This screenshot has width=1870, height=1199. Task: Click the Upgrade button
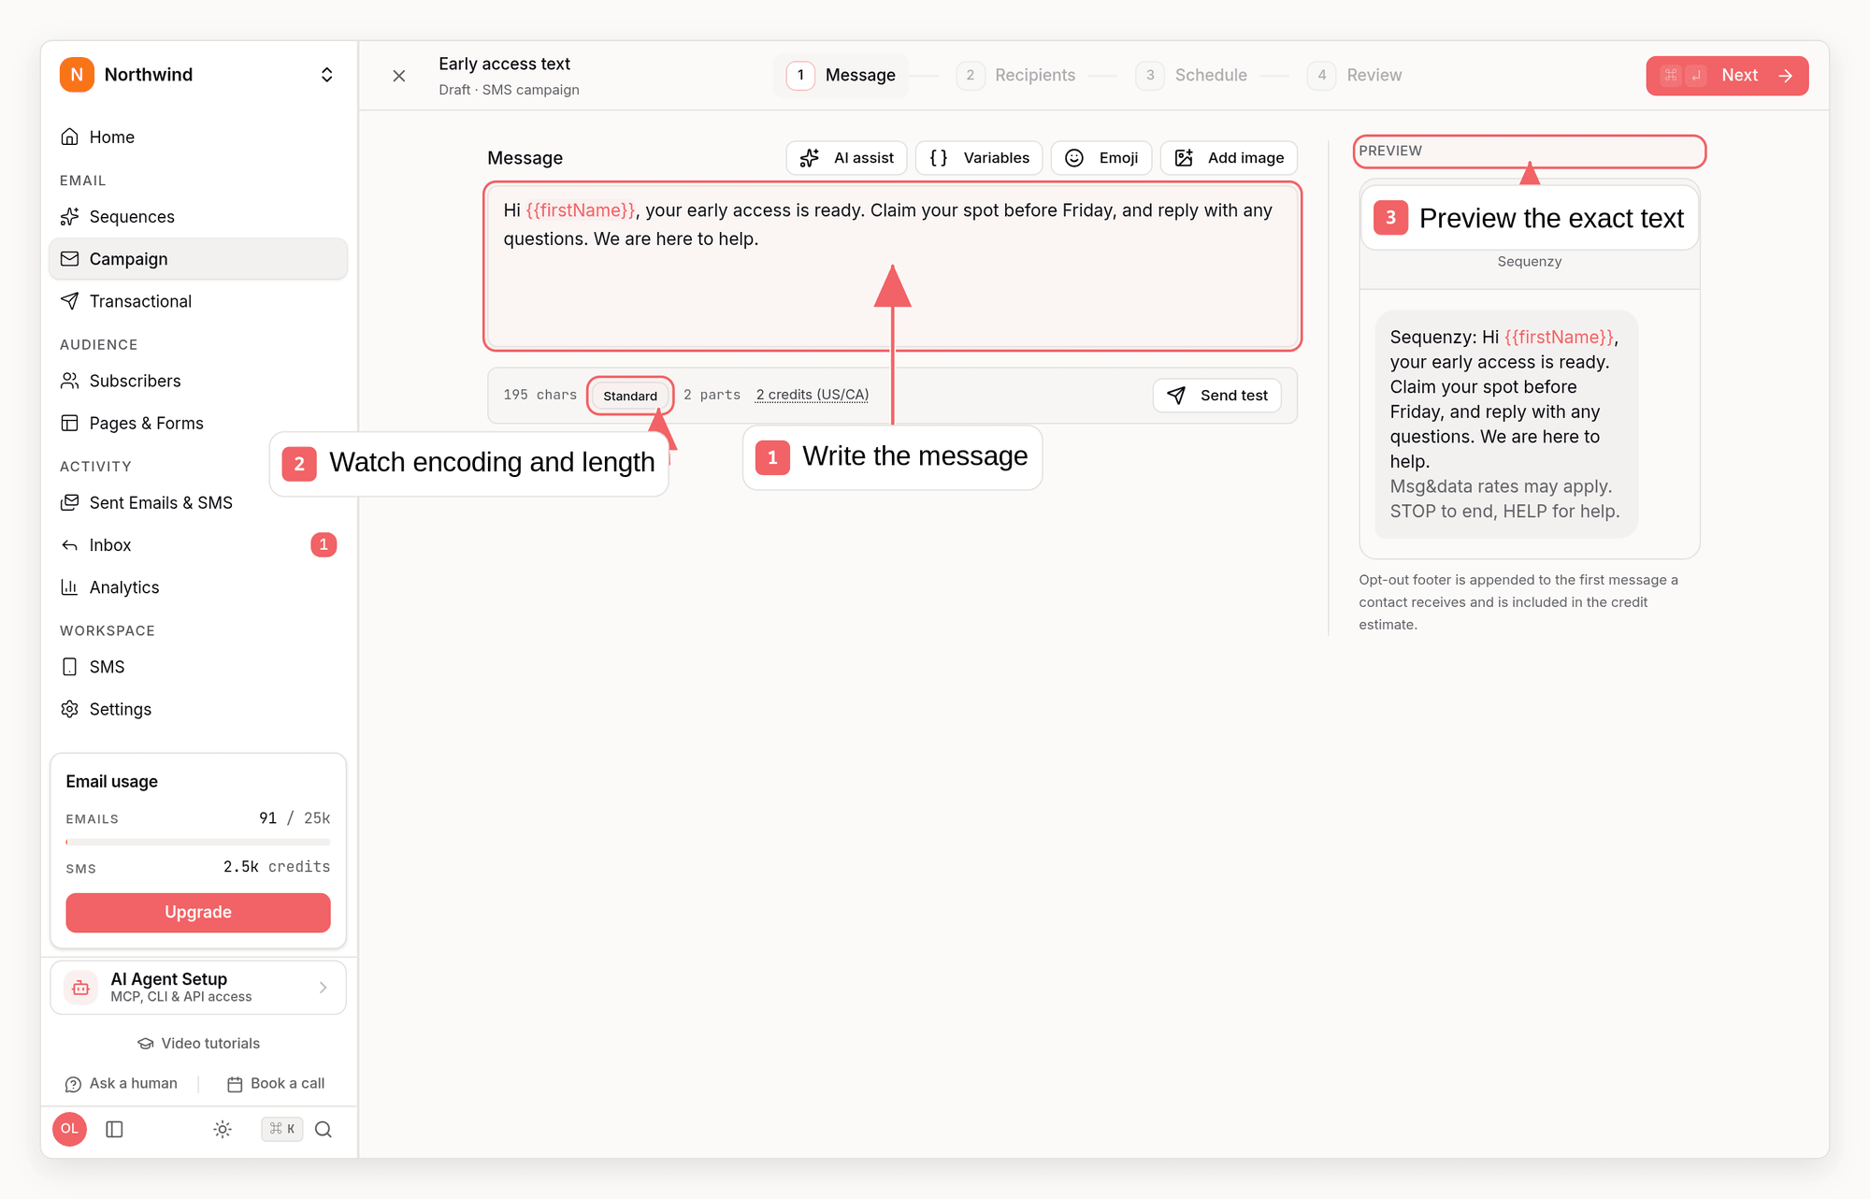click(x=197, y=912)
